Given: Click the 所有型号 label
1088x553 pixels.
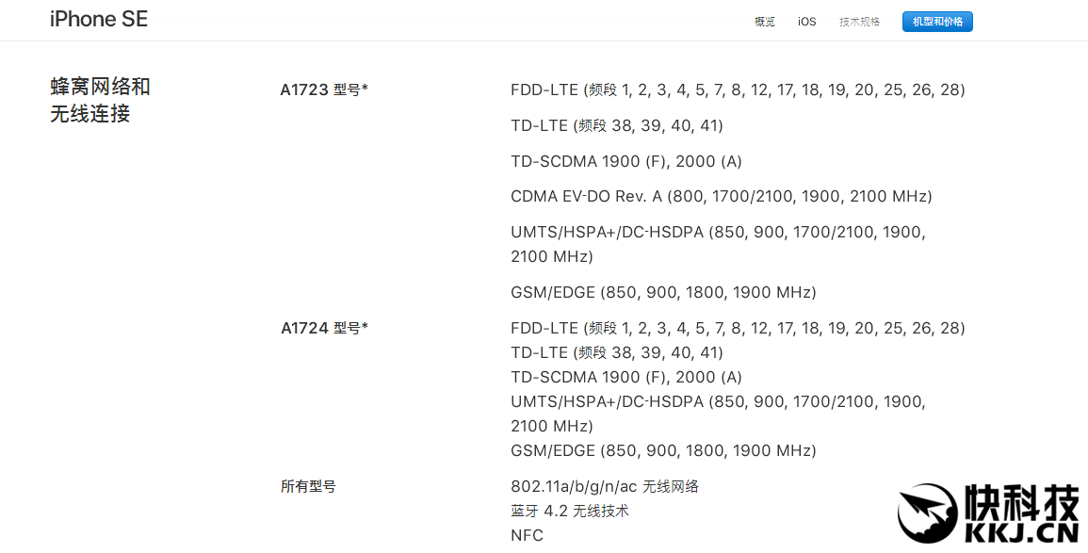Looking at the screenshot, I should click(308, 487).
